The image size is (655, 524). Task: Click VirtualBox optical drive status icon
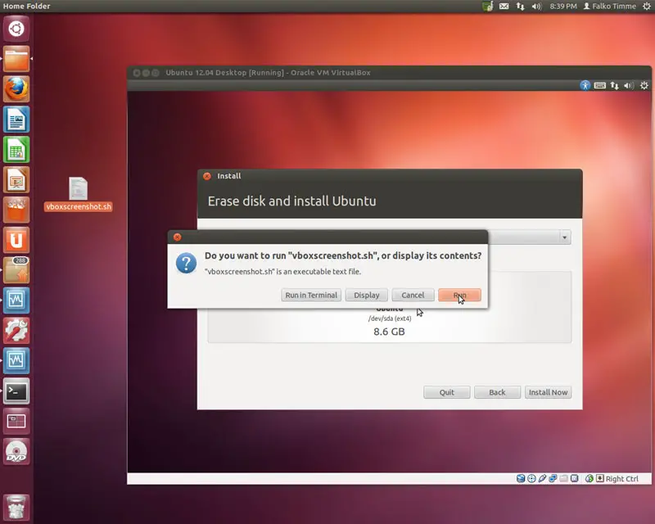(x=531, y=478)
